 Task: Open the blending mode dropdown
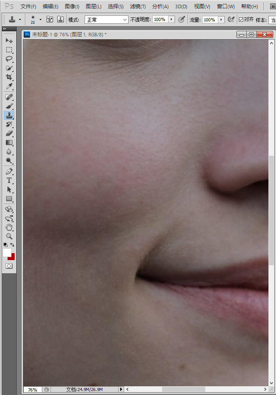[106, 20]
